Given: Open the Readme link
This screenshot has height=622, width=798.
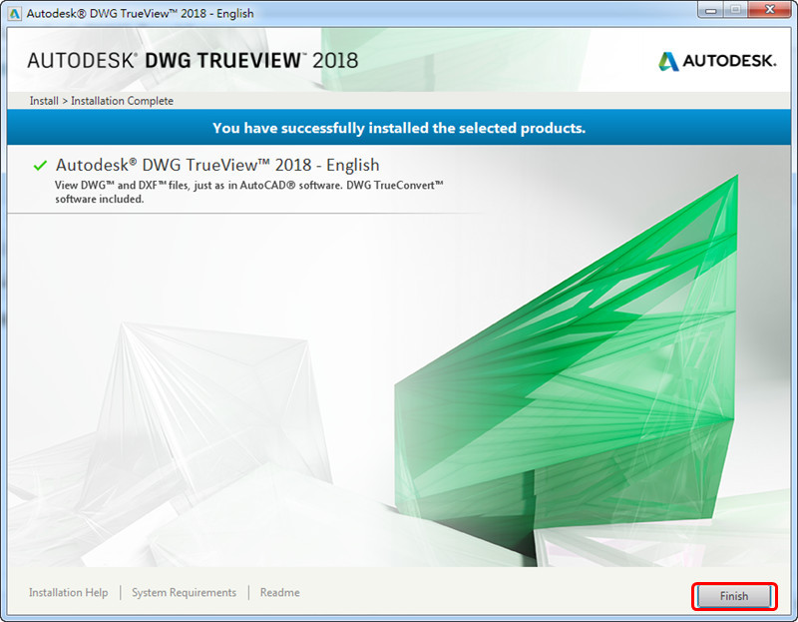Looking at the screenshot, I should pyautogui.click(x=280, y=592).
